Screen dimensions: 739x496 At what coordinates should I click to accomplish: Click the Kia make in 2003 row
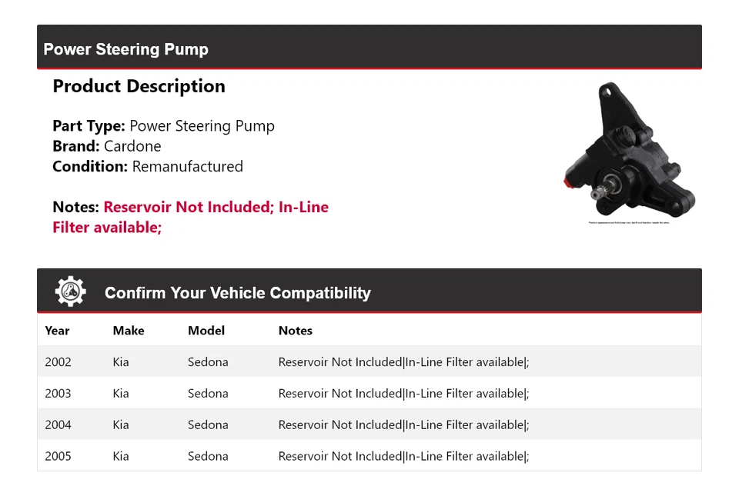[x=121, y=393]
